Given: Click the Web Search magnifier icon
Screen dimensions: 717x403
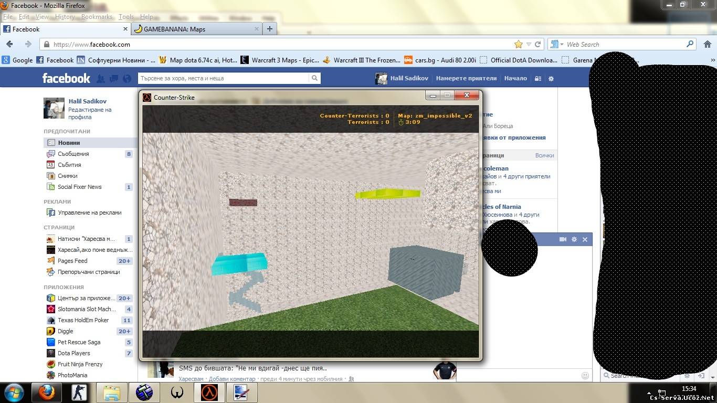Looking at the screenshot, I should tap(690, 44).
